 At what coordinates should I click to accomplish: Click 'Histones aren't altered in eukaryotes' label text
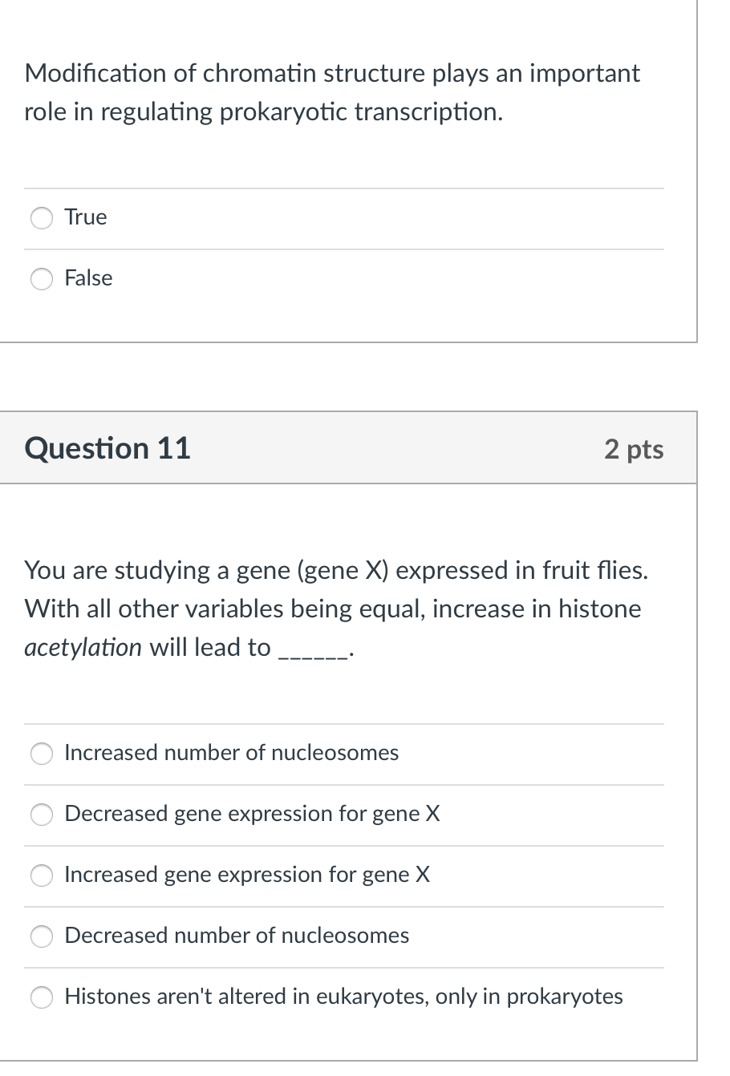tap(343, 997)
